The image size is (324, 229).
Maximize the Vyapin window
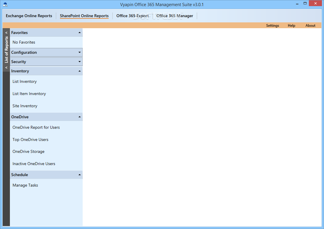point(305,3)
